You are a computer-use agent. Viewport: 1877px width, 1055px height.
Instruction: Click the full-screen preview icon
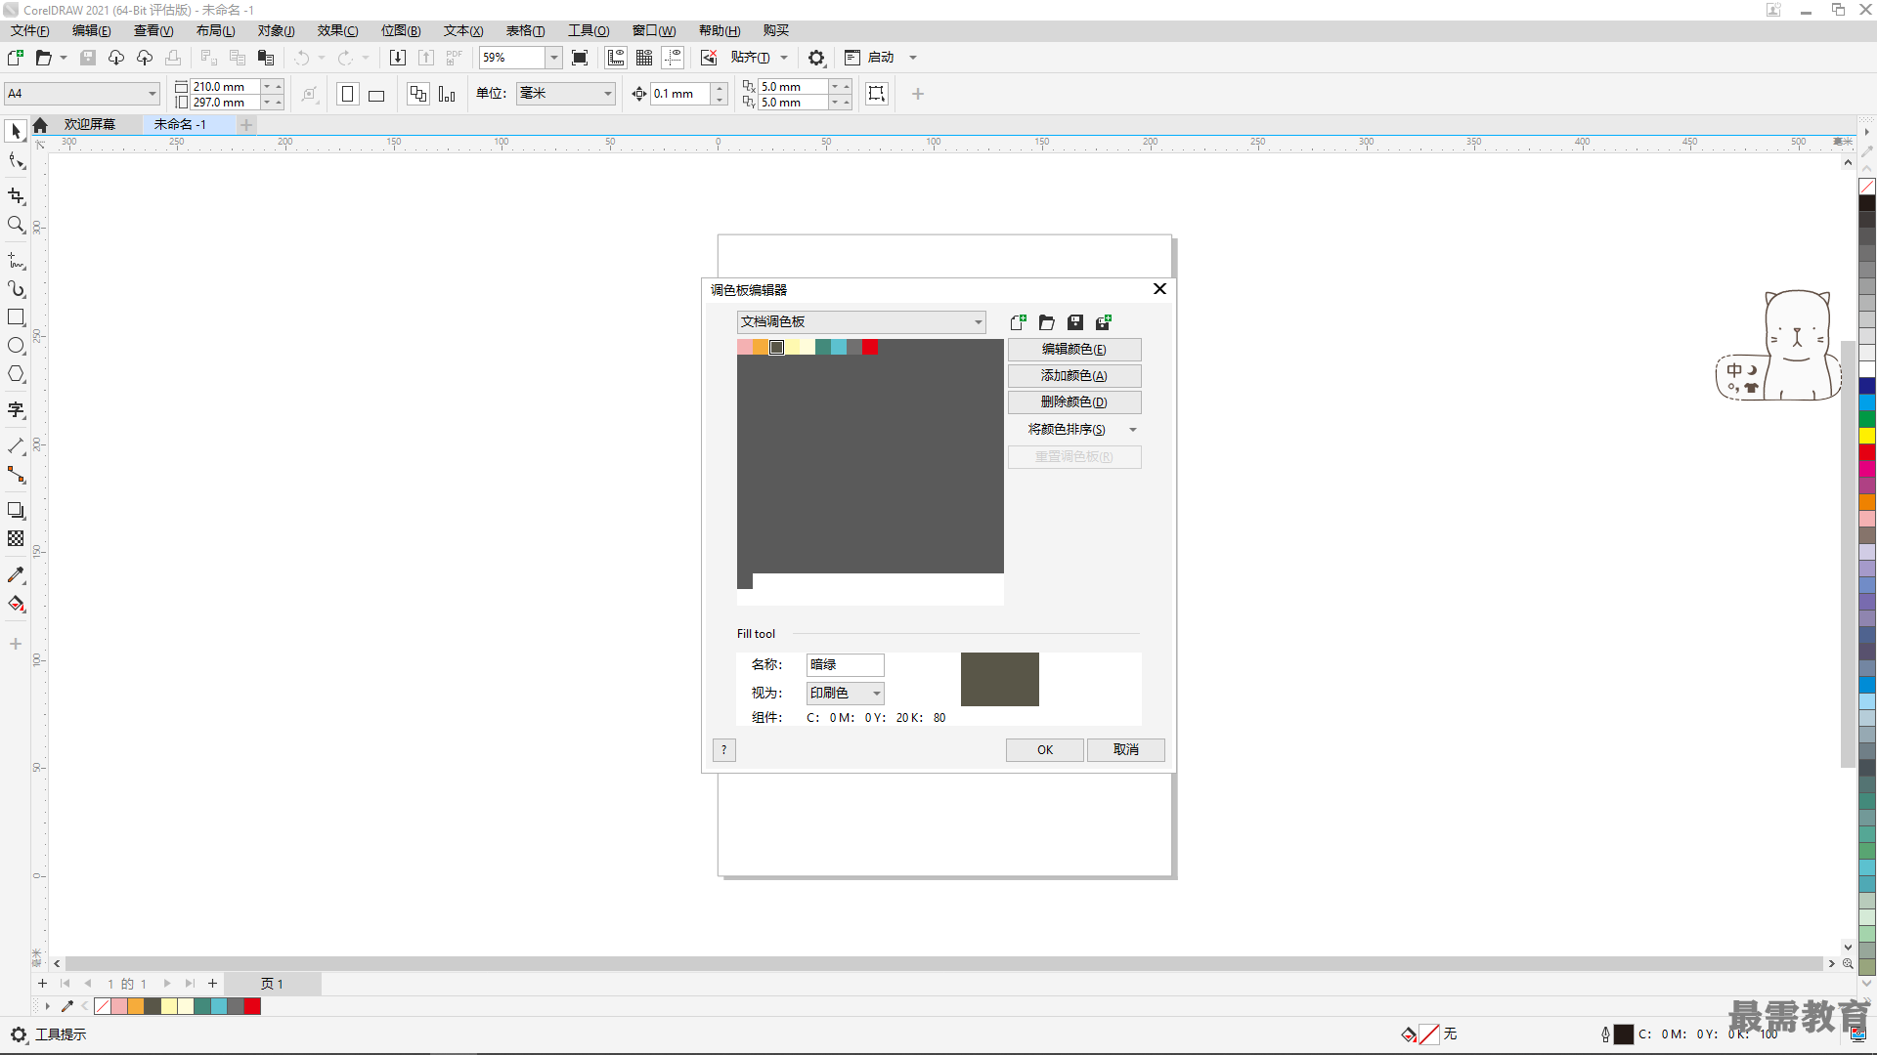(x=580, y=58)
